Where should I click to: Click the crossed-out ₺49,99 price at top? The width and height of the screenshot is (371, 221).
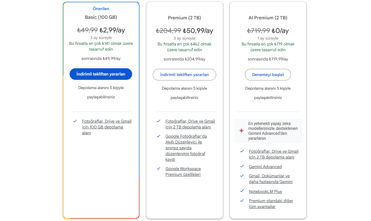click(87, 30)
